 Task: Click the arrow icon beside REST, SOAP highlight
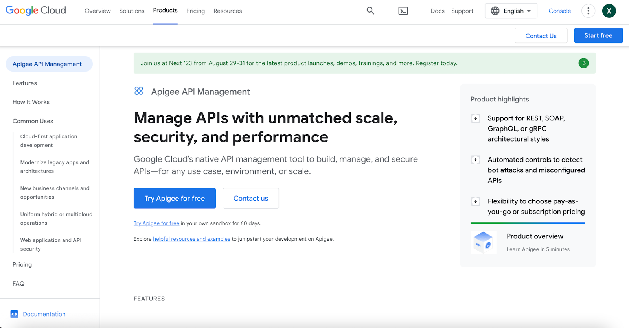(x=476, y=118)
